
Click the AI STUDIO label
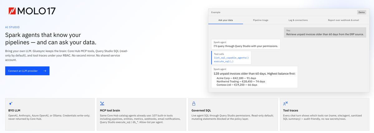pos(12,27)
